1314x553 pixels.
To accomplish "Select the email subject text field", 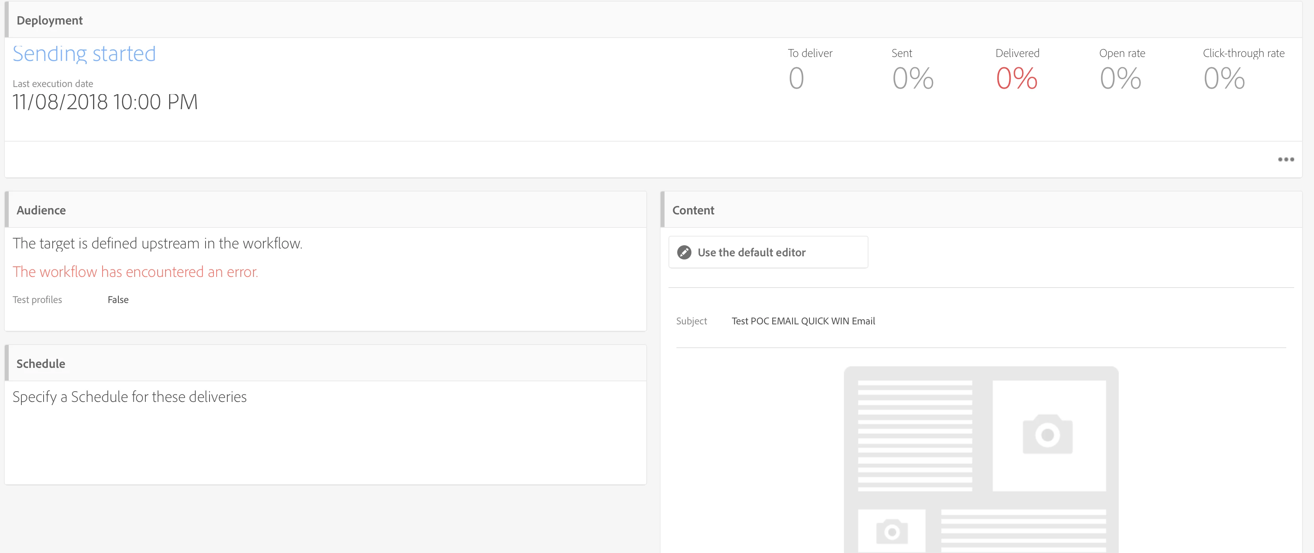I will click(x=803, y=321).
